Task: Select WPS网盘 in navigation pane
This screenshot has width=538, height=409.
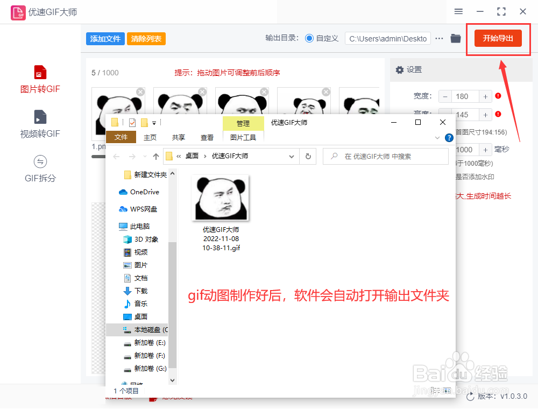Action: click(x=138, y=209)
